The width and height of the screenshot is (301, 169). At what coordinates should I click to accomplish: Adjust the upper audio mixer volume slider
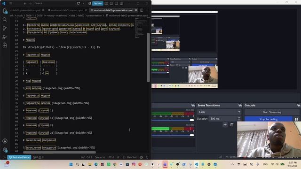click(x=192, y=120)
